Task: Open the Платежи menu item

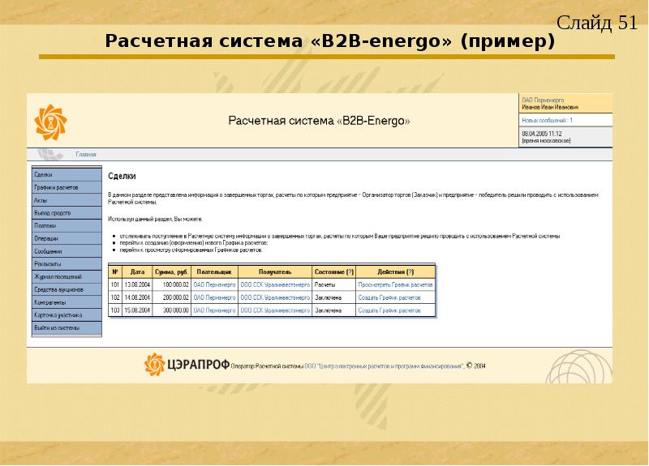Action: point(67,226)
